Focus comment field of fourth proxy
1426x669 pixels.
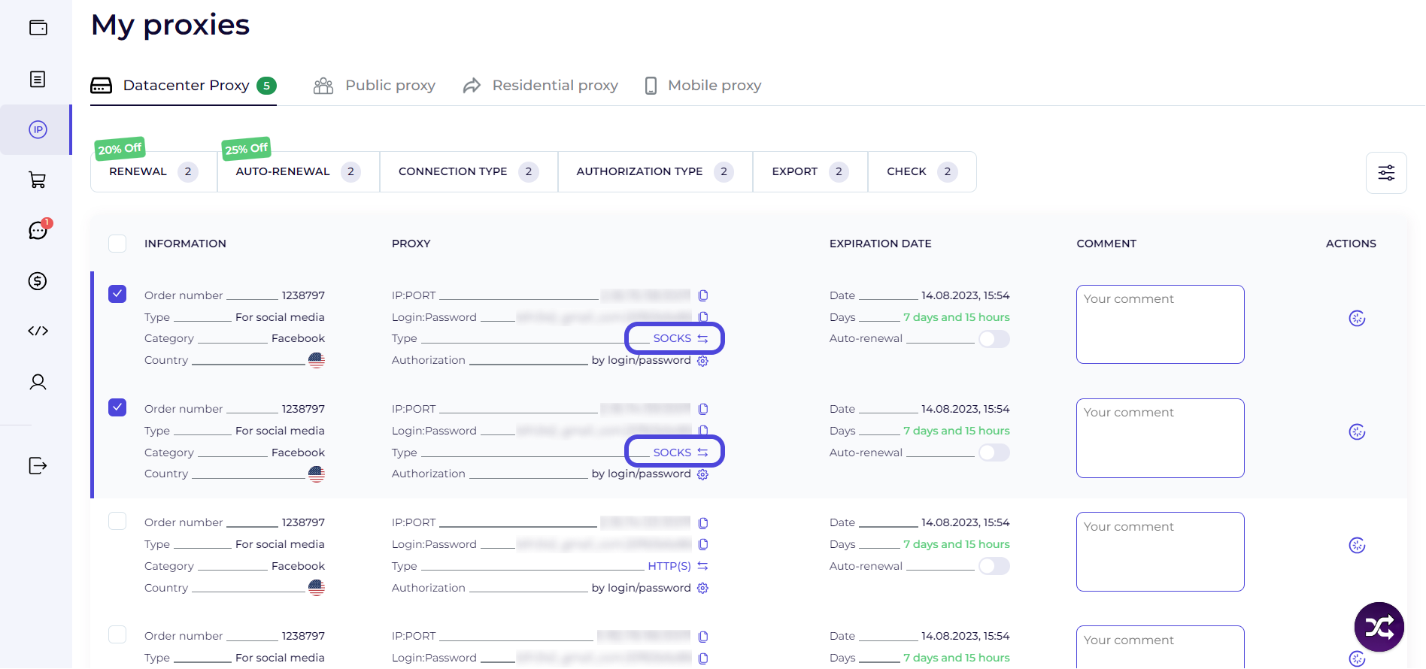point(1160,647)
